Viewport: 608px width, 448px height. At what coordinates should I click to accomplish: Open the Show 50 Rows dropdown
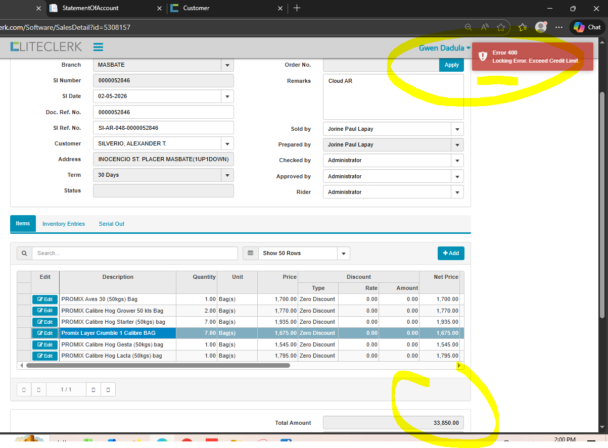pos(344,253)
